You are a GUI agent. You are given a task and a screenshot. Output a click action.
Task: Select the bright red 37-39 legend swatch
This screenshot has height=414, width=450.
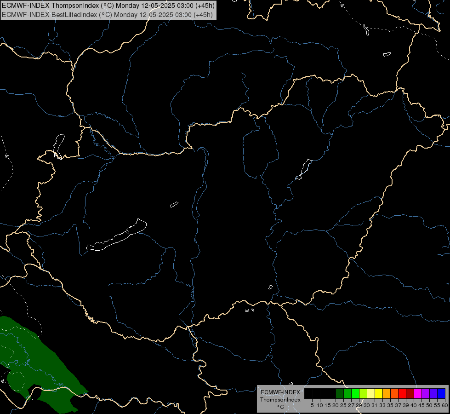click(x=402, y=393)
